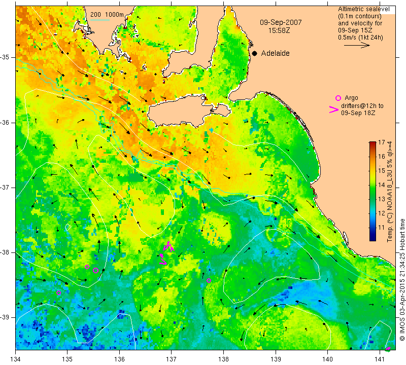The height and width of the screenshot is (365, 406).
Task: Click the '15:58Z' image time
Action: coord(279,30)
